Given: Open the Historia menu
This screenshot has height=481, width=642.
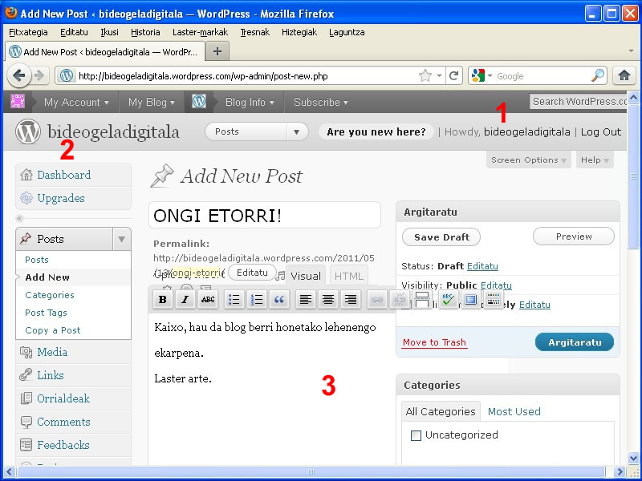Looking at the screenshot, I should 145,32.
